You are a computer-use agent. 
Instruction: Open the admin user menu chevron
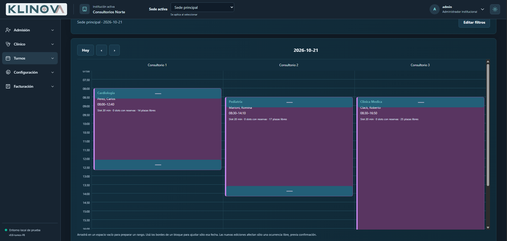(483, 9)
